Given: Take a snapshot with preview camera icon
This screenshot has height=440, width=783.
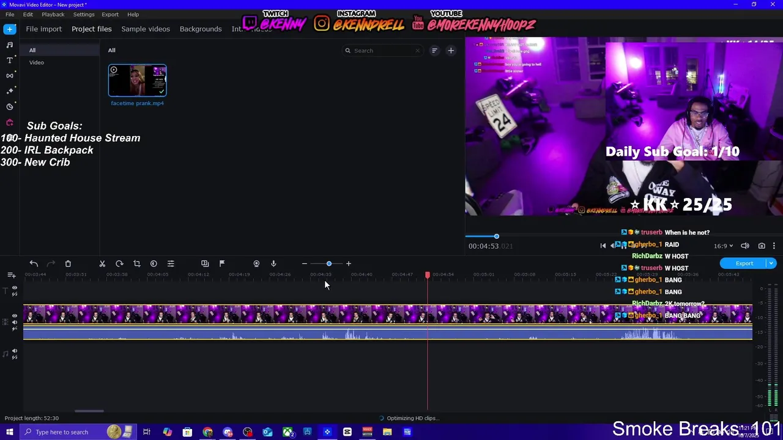Looking at the screenshot, I should click(762, 246).
